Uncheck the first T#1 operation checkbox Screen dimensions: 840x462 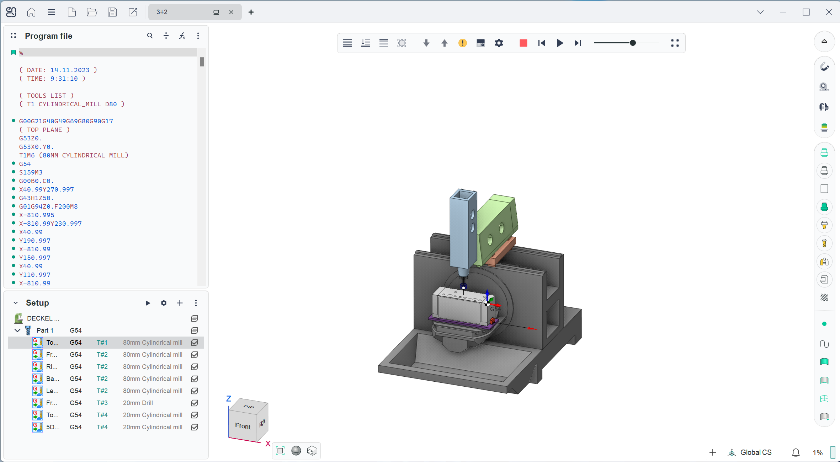click(x=195, y=343)
